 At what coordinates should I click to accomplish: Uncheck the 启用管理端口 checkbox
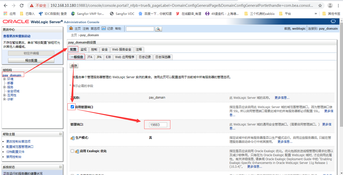click(x=72, y=107)
